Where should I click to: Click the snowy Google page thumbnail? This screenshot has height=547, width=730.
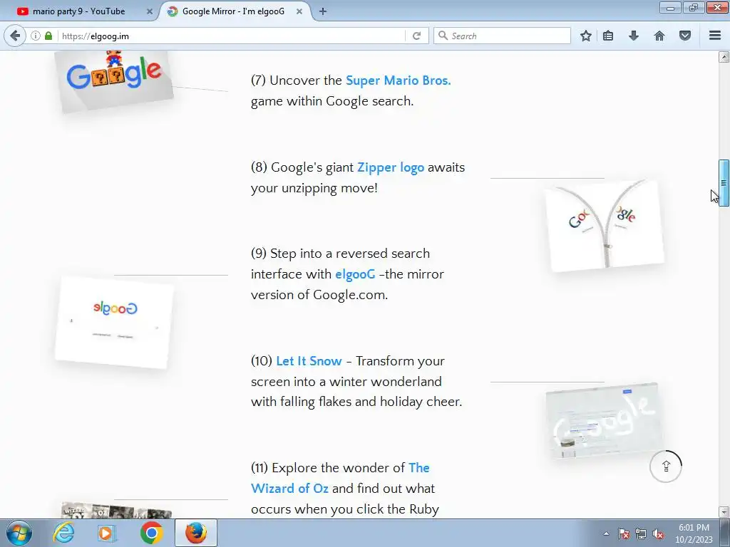pos(605,421)
